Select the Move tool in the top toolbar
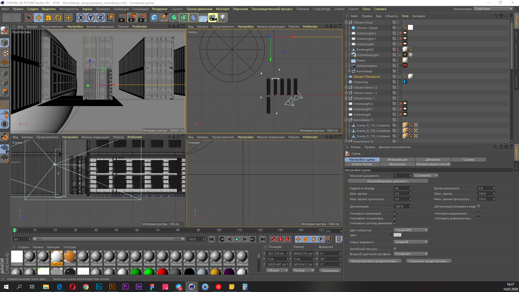Screen dimensions: 519x292 38,18
